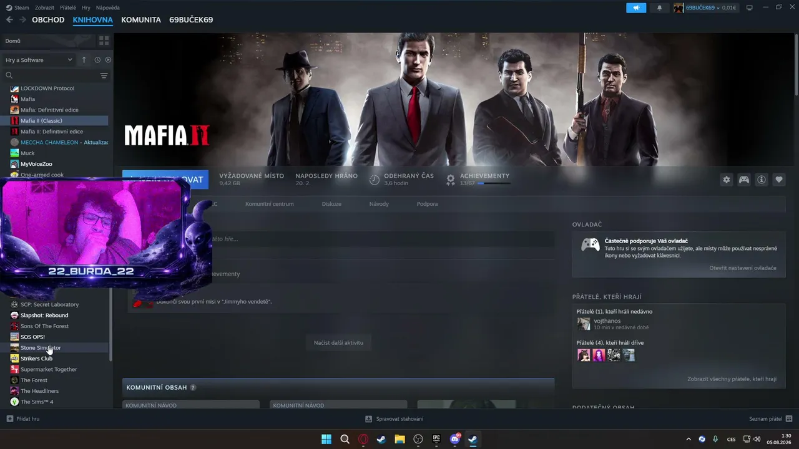The width and height of the screenshot is (799, 449).
Task: Open the 69BUČEK69 profile tab
Action: [x=191, y=20]
